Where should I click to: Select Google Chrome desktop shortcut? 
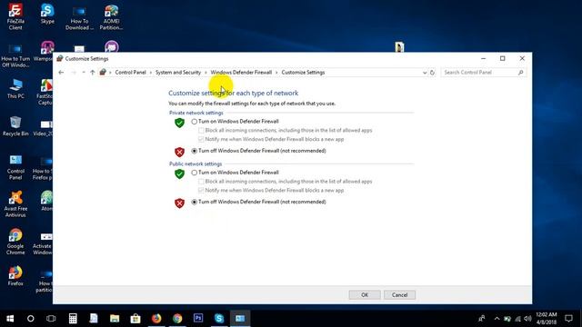click(15, 242)
